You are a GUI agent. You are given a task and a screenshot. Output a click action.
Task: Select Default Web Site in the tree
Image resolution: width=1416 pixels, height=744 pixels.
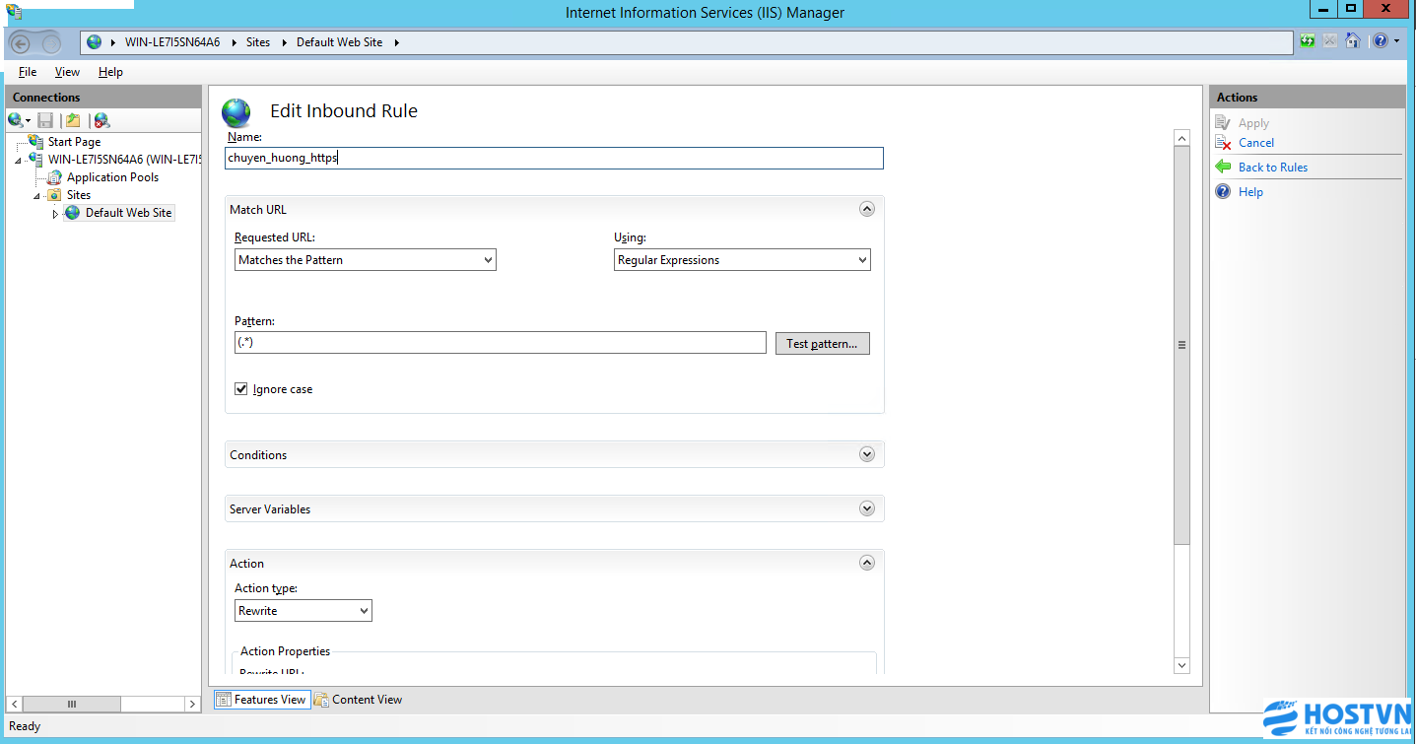(x=128, y=213)
